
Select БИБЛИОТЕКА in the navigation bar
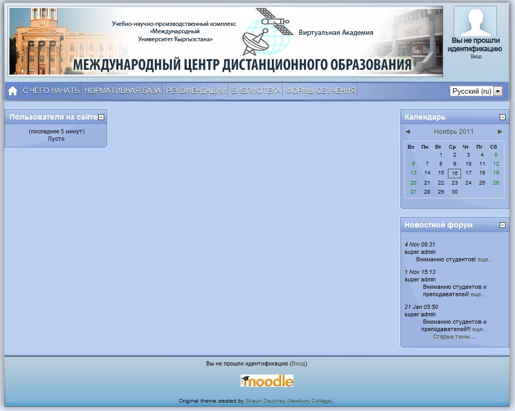pyautogui.click(x=256, y=90)
